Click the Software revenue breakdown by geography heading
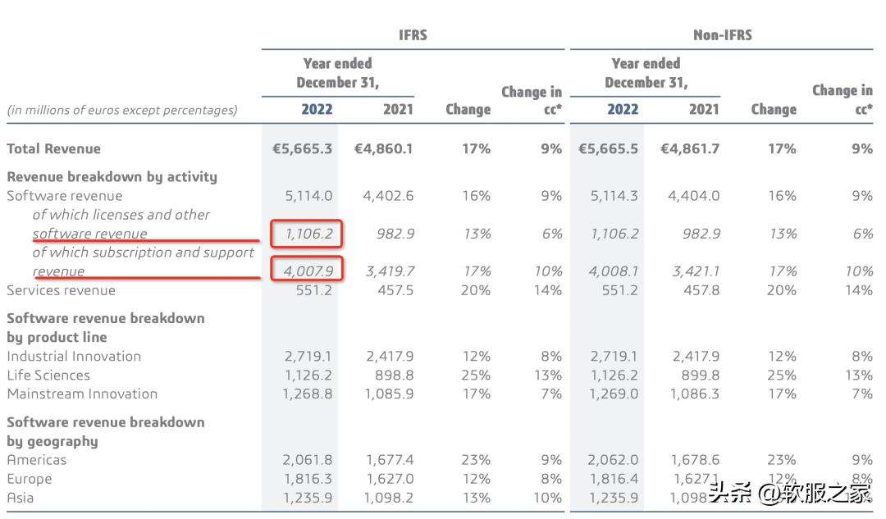Screen dimensions: 886x519 click(106, 431)
